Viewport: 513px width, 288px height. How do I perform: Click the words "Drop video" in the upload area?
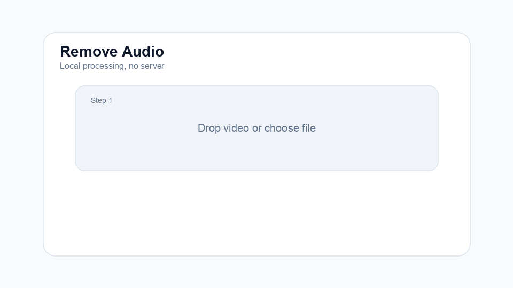(223, 128)
